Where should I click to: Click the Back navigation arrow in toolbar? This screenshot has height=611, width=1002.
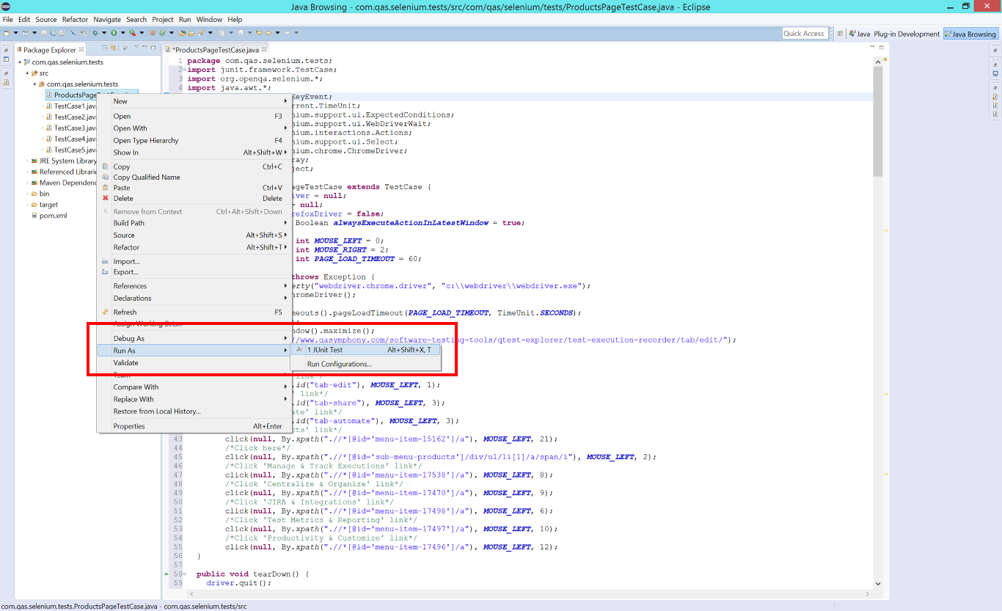coord(268,33)
